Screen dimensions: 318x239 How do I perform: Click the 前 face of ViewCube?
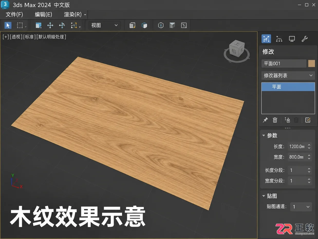tap(233, 52)
